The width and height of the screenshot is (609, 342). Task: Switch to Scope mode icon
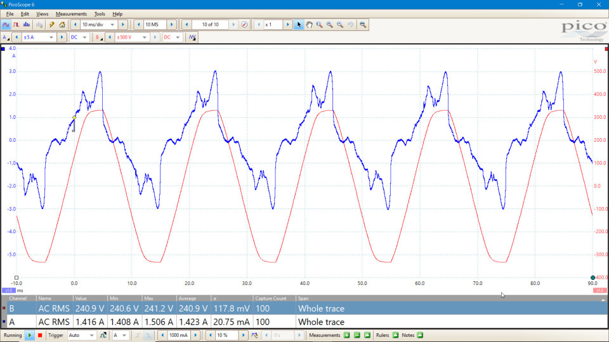pos(6,25)
